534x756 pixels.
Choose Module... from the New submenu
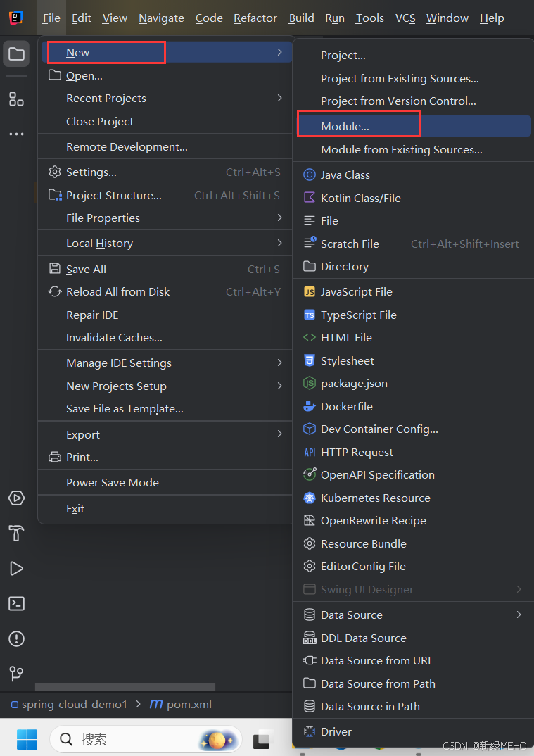click(x=345, y=127)
